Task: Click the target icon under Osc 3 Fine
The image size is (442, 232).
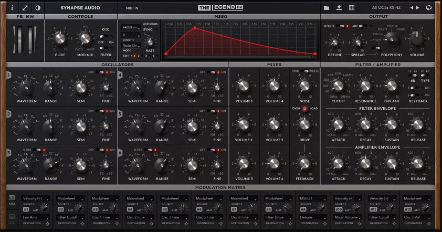Action: 186,224
